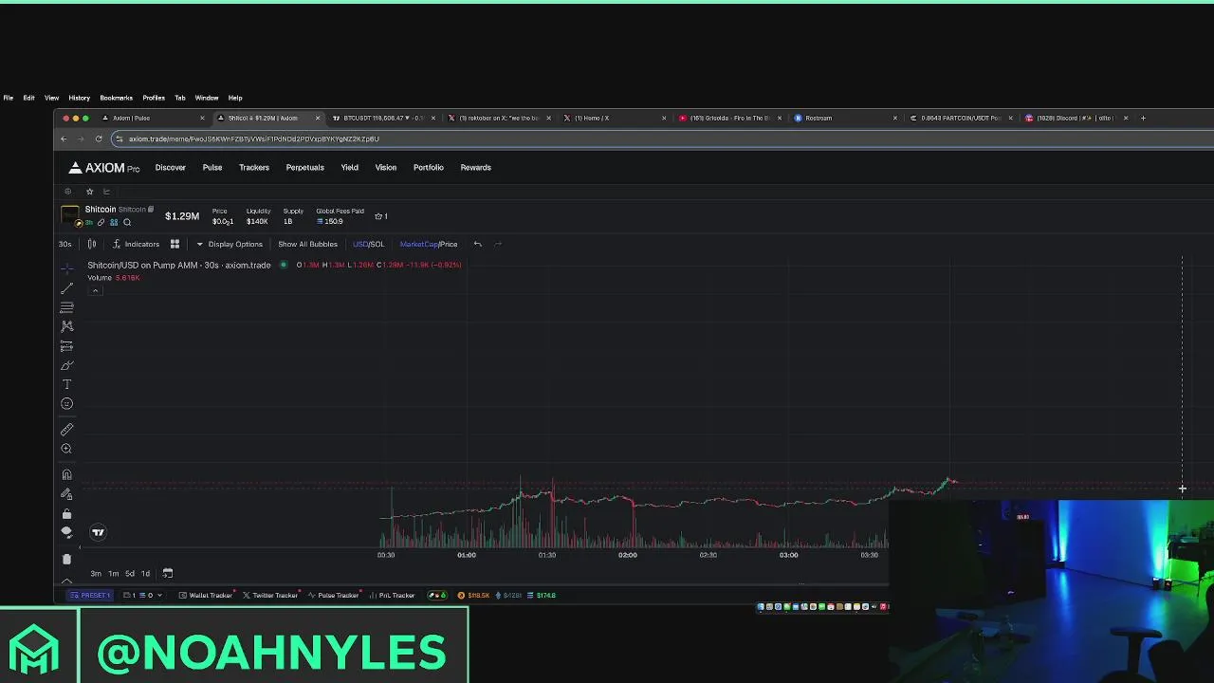Screen dimensions: 1214x683
Task: Favorite the token with star icon
Action: (x=90, y=192)
